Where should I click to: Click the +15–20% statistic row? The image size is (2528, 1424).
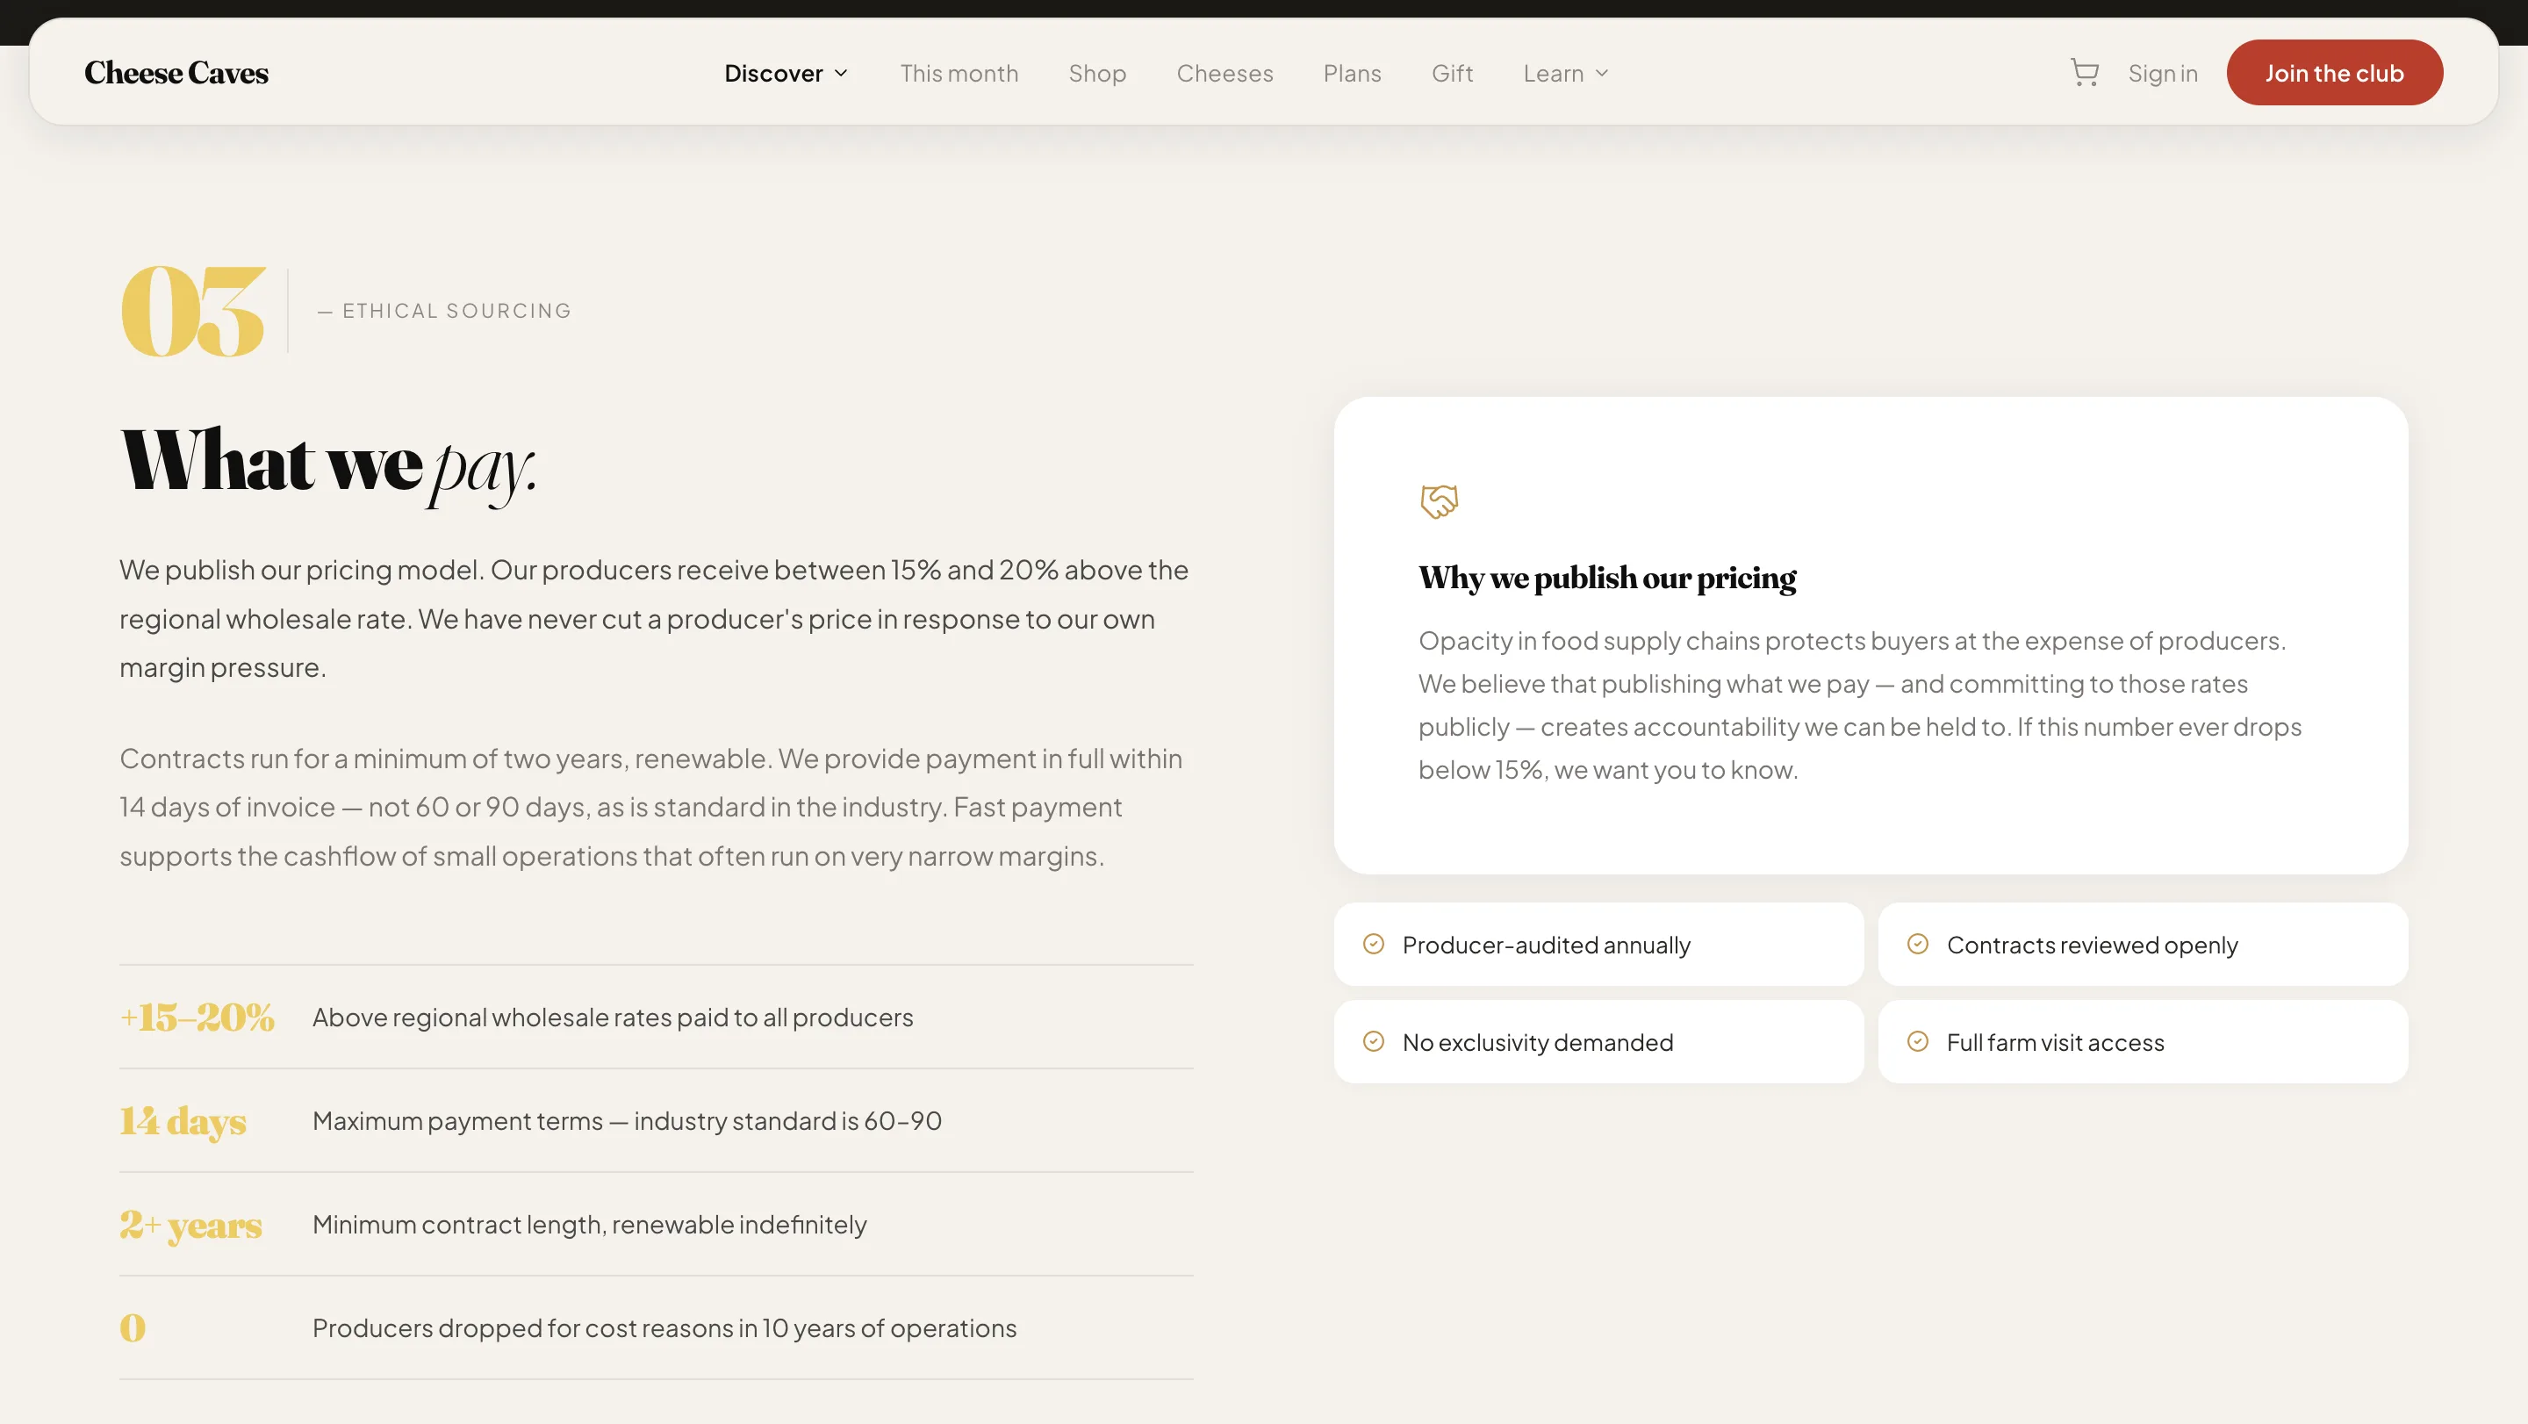(x=656, y=1017)
